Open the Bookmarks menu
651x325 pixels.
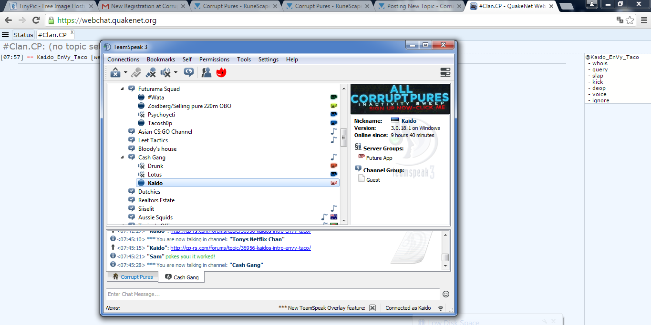tap(161, 59)
